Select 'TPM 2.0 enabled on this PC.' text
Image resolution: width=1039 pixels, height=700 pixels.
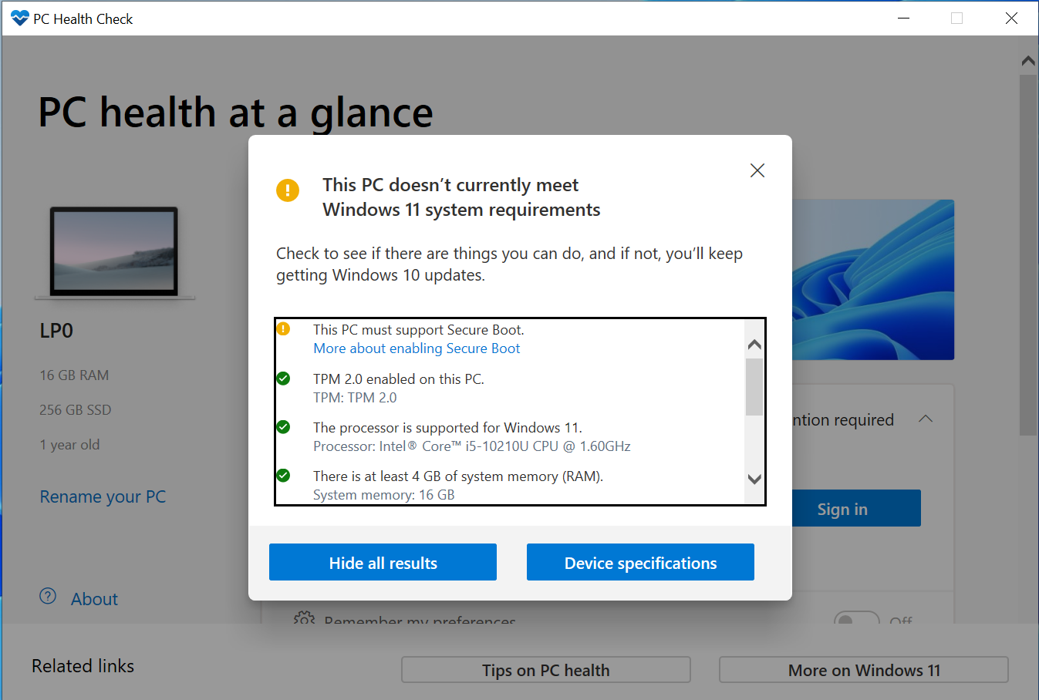click(x=399, y=379)
